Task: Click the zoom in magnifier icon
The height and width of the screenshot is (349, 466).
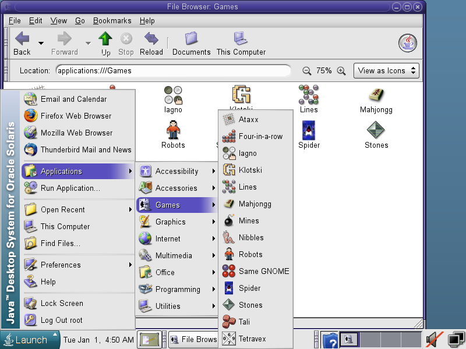Action: coord(341,71)
